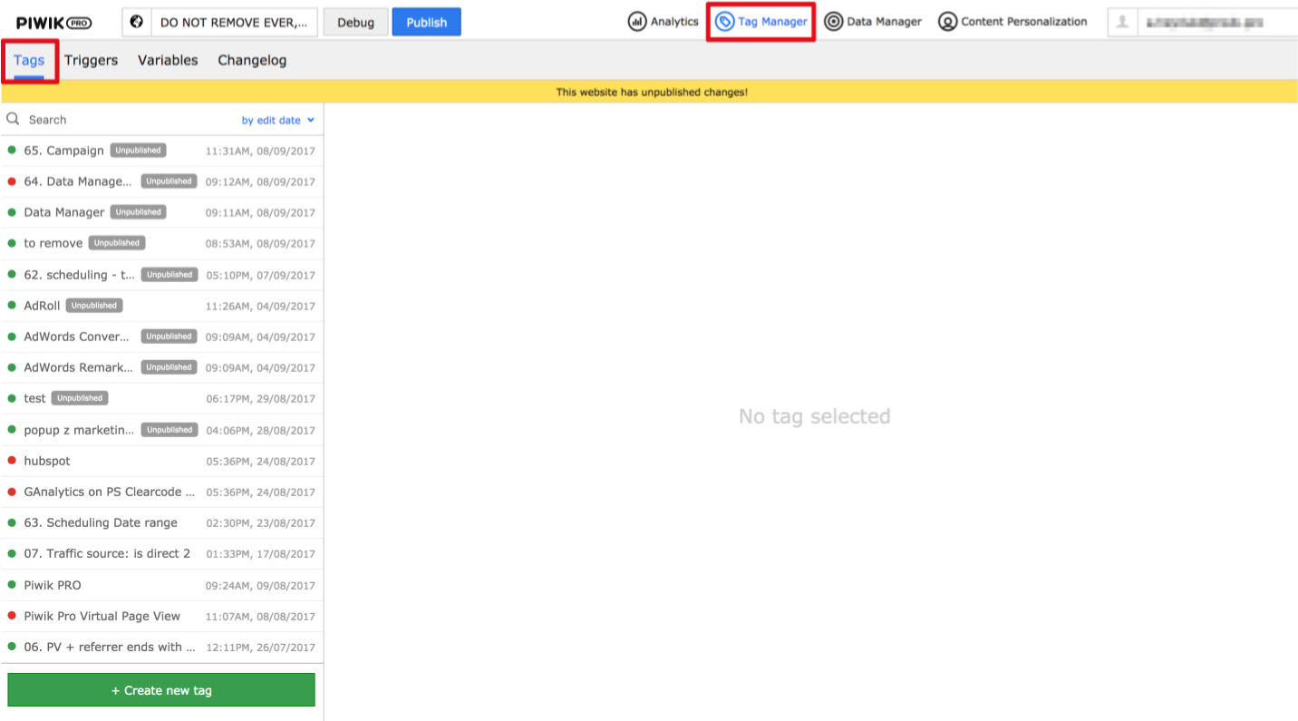Switch to the Triggers tab
Image resolution: width=1298 pixels, height=721 pixels.
[91, 60]
